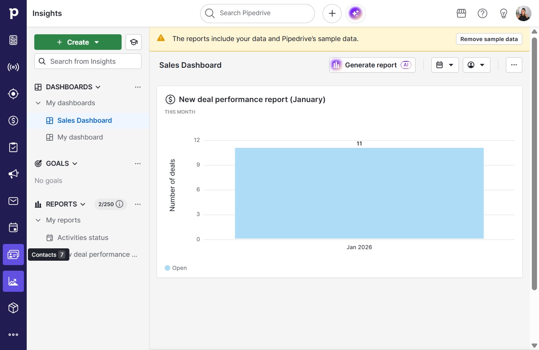The image size is (539, 350).
Task: Click the vertical scrollbar thumb
Action: (535, 163)
